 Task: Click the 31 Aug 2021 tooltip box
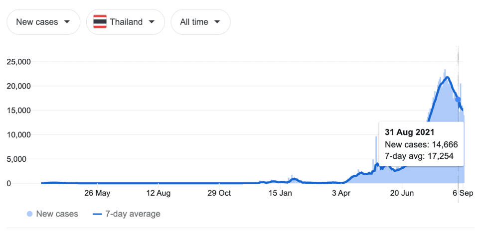tap(422, 144)
